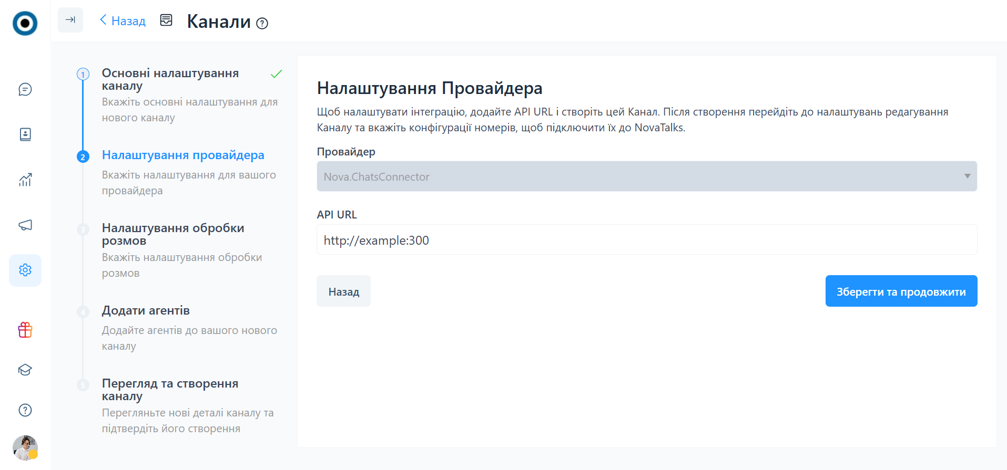Click the dropdown arrow of Nova.ChatsConnector

[x=967, y=176]
